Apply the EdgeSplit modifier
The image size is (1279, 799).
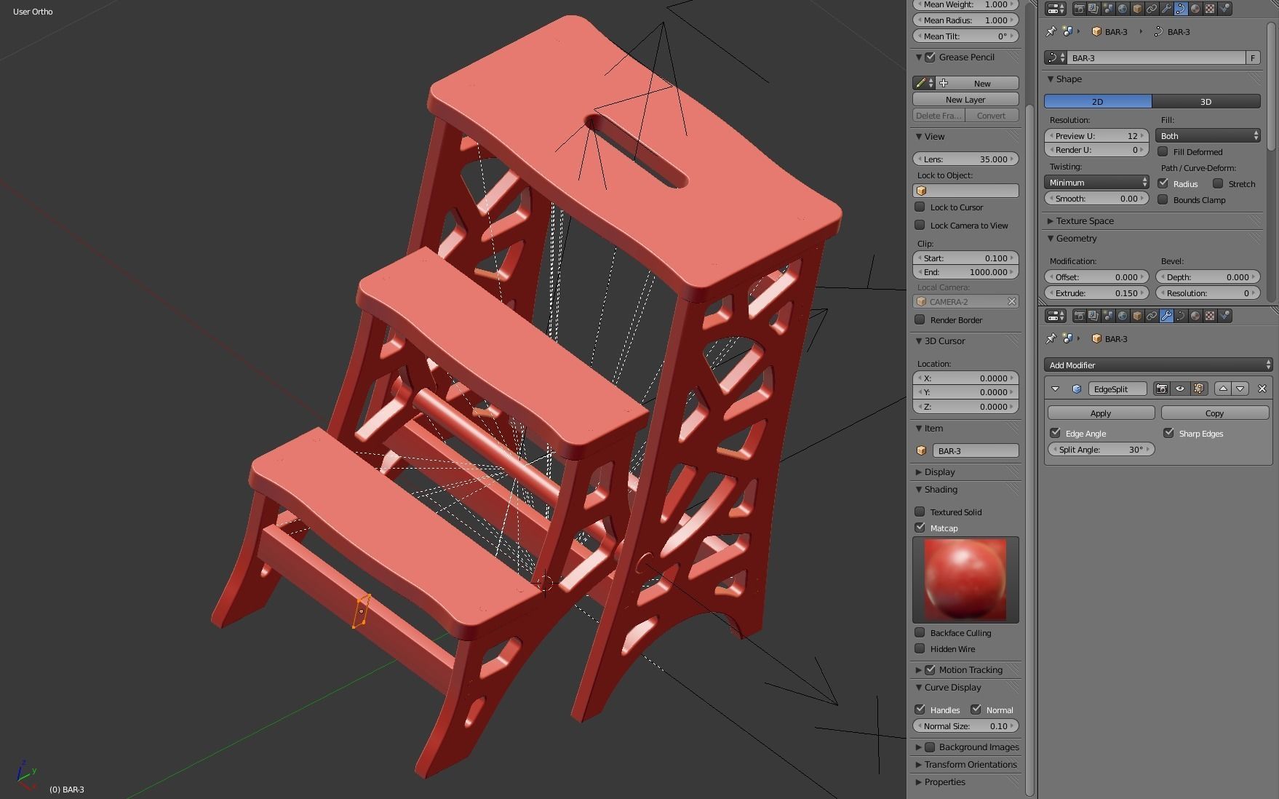pos(1101,413)
